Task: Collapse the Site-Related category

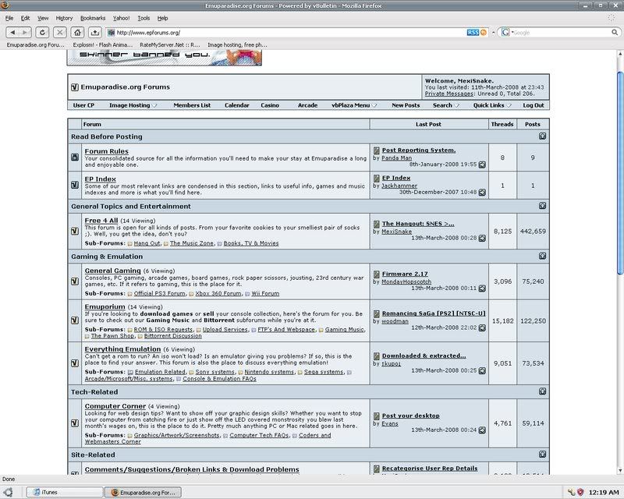Action: (x=542, y=454)
